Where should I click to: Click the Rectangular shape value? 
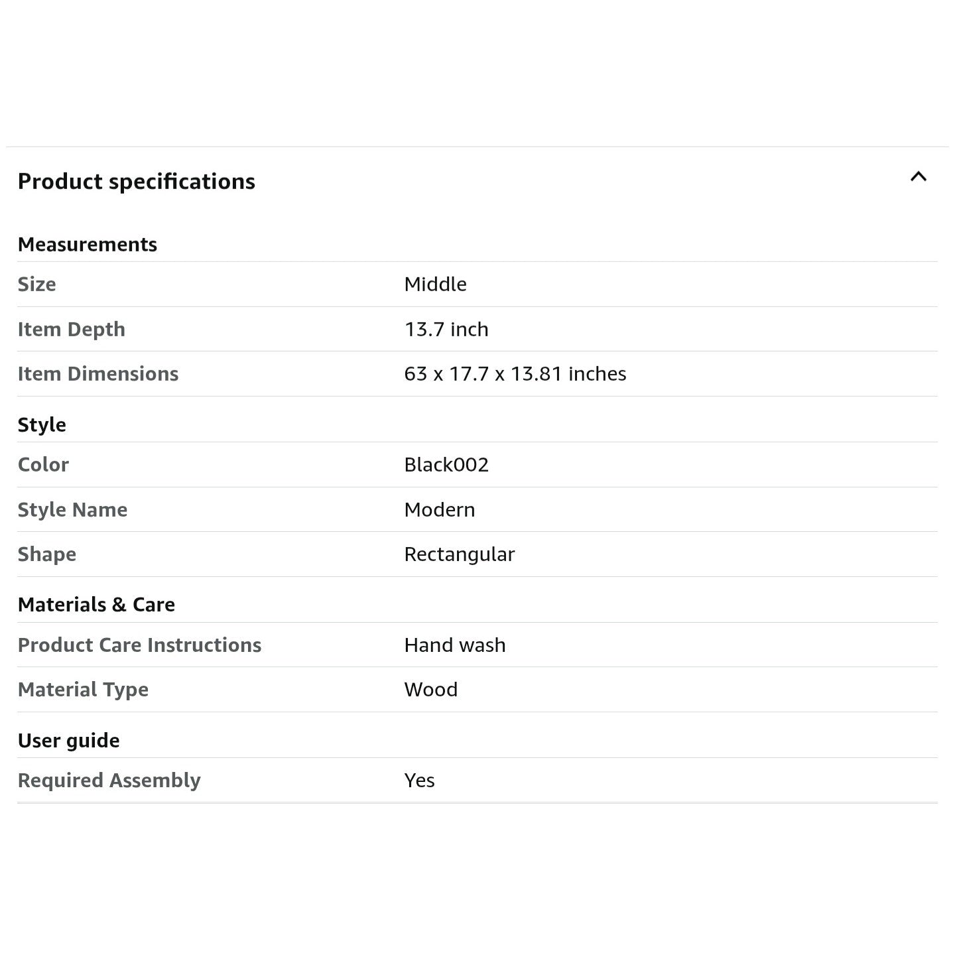pyautogui.click(x=459, y=554)
